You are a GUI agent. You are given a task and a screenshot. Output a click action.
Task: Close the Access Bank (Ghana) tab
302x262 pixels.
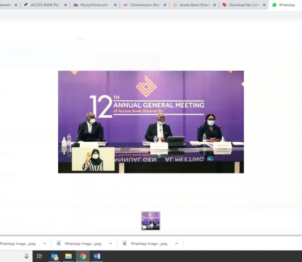tap(214, 5)
